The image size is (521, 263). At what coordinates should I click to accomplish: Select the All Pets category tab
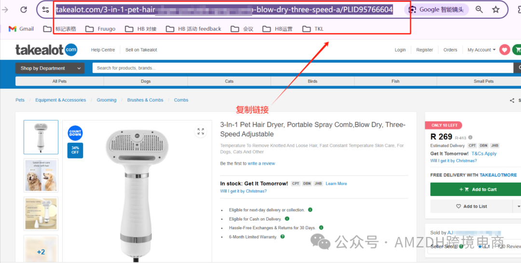pyautogui.click(x=59, y=81)
